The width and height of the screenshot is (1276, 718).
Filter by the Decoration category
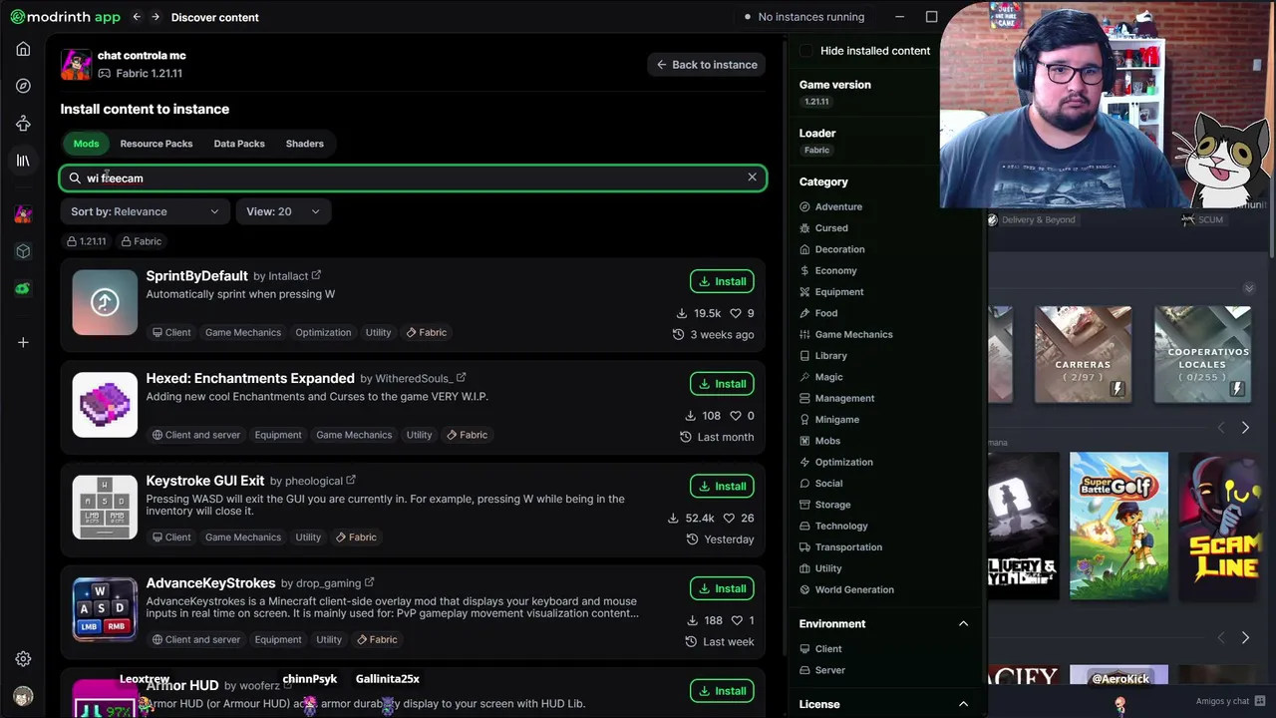831,249
